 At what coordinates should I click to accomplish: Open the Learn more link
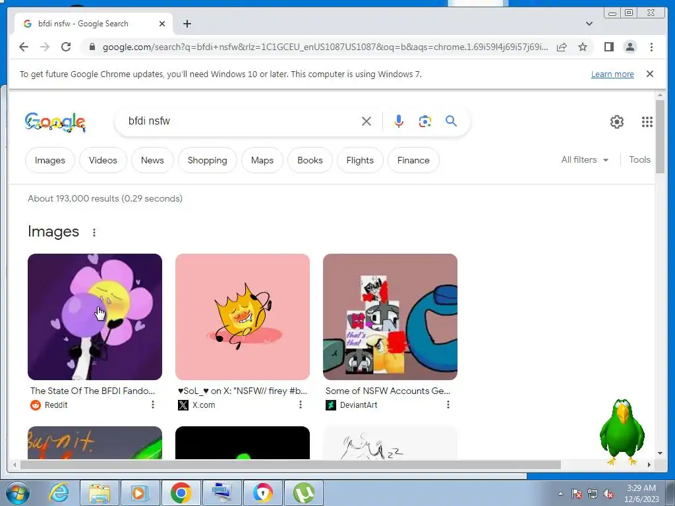[612, 74]
